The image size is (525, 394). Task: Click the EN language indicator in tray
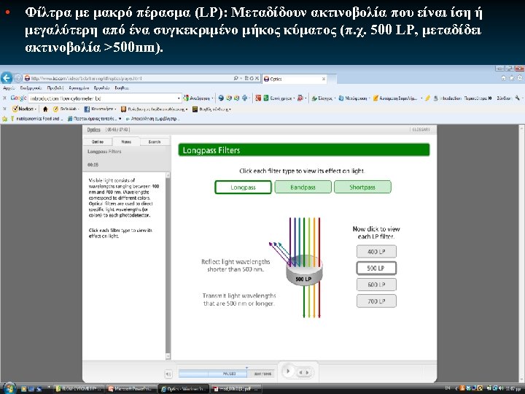pos(448,388)
